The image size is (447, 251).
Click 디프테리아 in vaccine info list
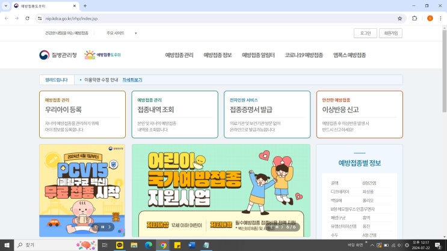click(x=340, y=192)
